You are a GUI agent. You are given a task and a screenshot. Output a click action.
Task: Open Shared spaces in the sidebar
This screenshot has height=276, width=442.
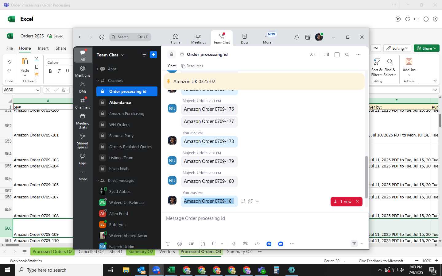coord(83,141)
